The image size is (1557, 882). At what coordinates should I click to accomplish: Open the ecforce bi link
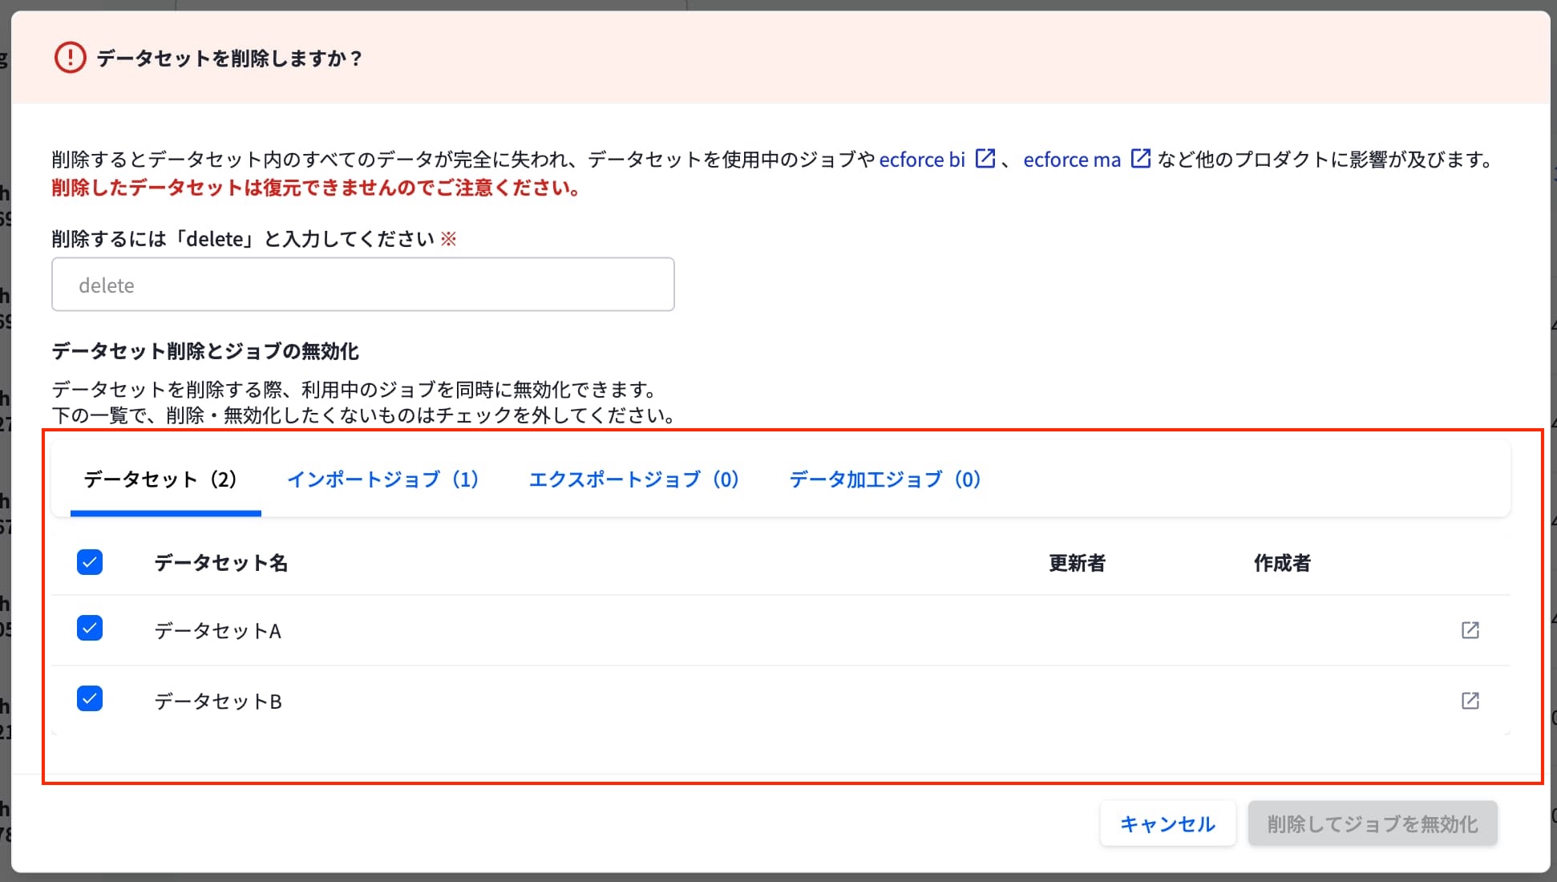(922, 160)
